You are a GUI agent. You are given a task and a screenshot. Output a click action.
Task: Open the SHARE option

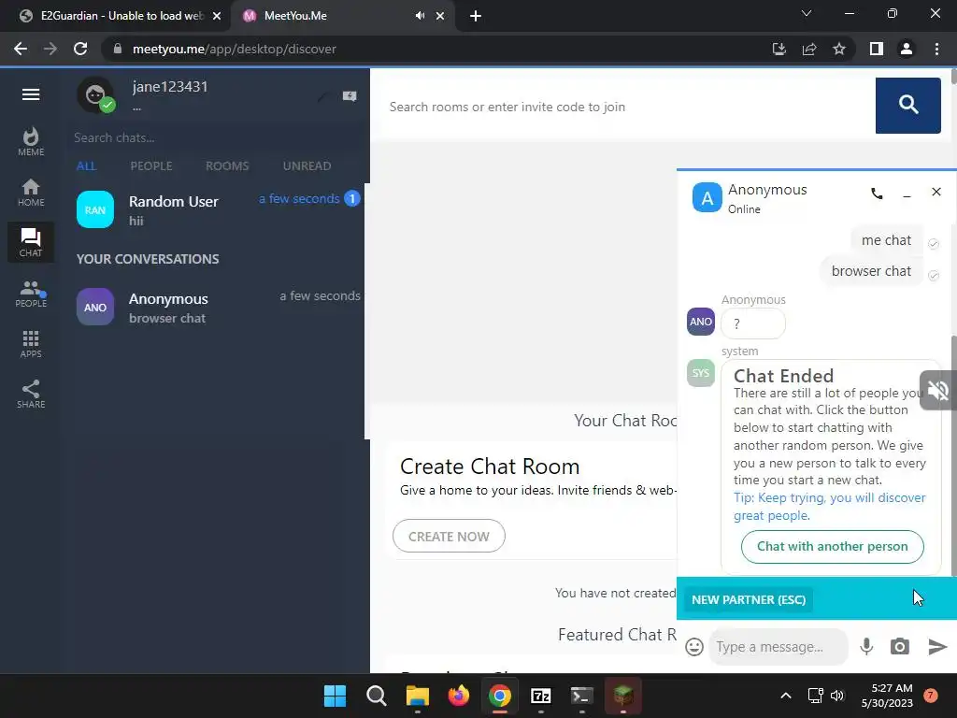[x=31, y=395]
